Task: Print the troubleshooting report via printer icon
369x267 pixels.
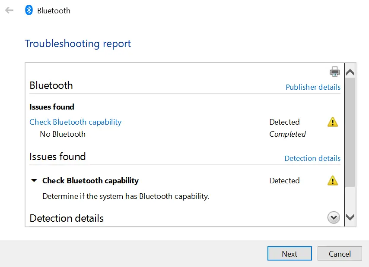Action: [x=334, y=72]
